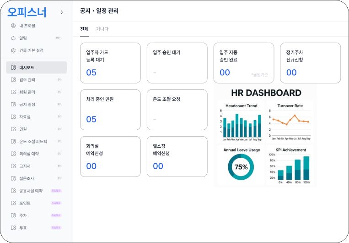
Task: Click the icon next to 설문조사
Action: point(13,178)
